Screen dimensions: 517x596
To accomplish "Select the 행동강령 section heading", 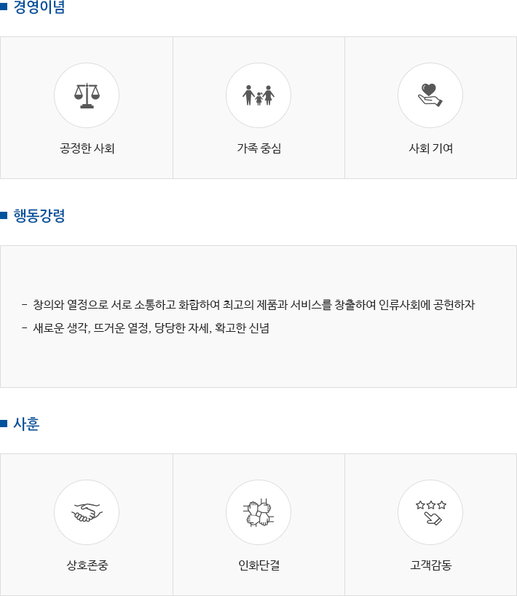I will [x=39, y=215].
